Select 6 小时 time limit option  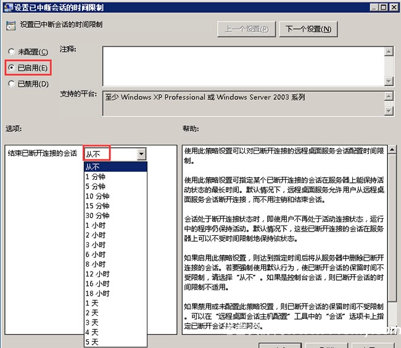coord(115,254)
